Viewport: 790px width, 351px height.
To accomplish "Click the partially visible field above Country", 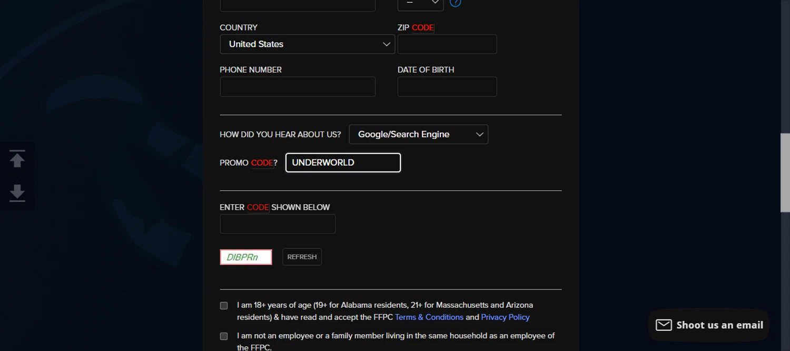I will coord(298,5).
